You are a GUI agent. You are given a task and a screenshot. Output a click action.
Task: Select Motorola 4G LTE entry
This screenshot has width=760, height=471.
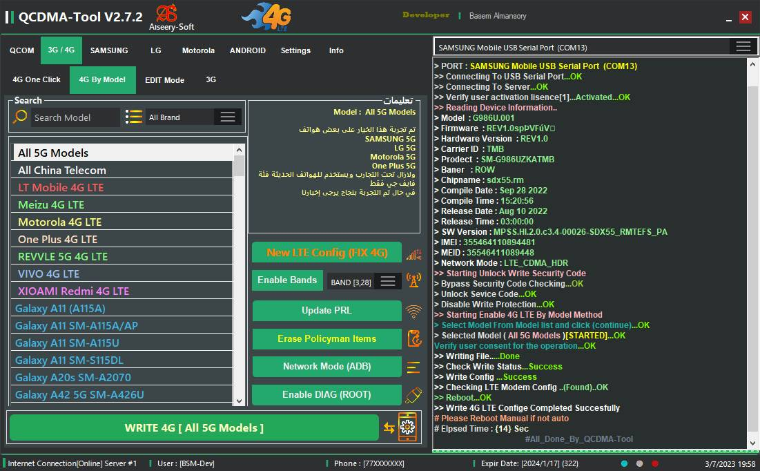(x=122, y=222)
